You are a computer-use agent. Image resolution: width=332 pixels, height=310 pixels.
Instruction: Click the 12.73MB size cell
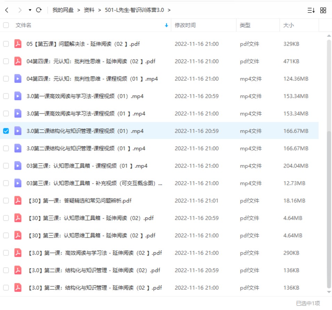[294, 183]
